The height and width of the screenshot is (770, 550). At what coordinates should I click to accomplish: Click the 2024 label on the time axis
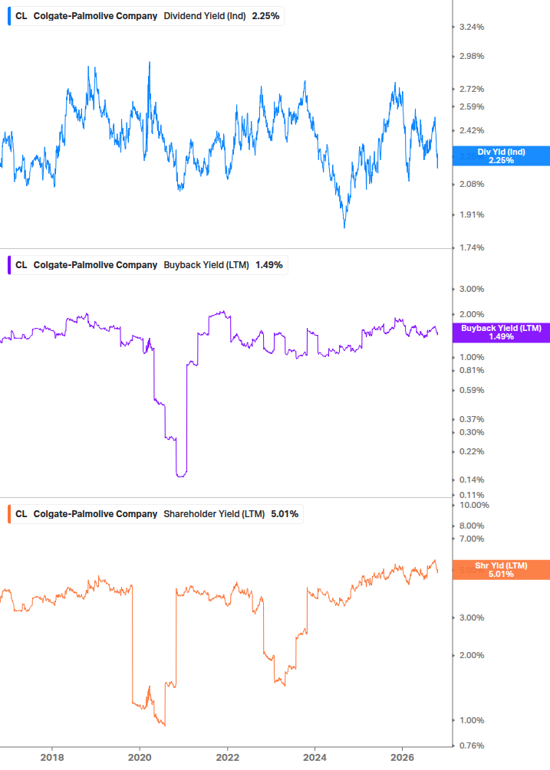tap(315, 757)
